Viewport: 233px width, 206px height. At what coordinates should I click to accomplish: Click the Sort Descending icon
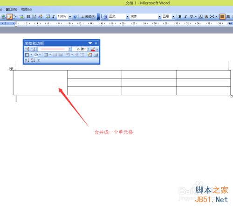pyautogui.click(x=33, y=60)
